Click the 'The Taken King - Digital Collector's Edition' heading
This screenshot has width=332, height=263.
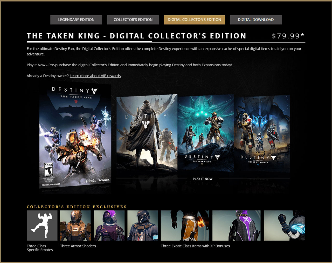[x=136, y=36]
